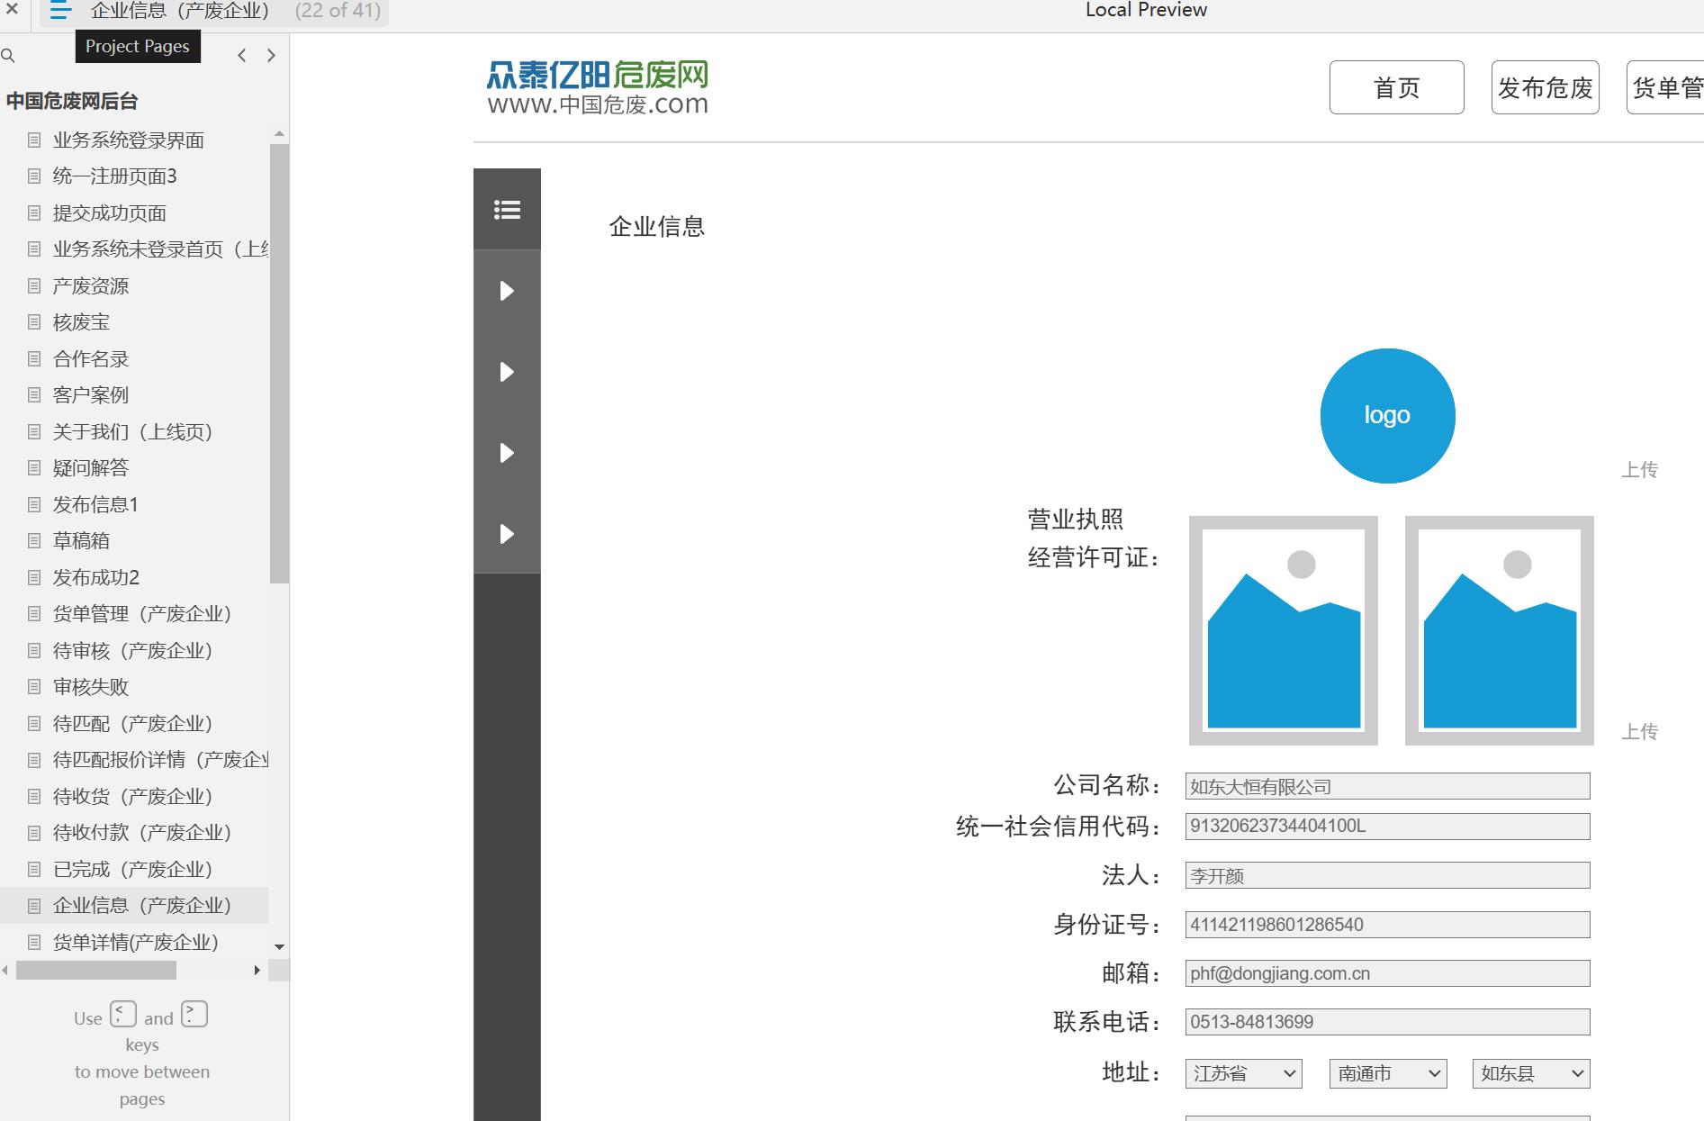Click scroll-down arrow of page list
The height and width of the screenshot is (1121, 1704).
[x=279, y=947]
